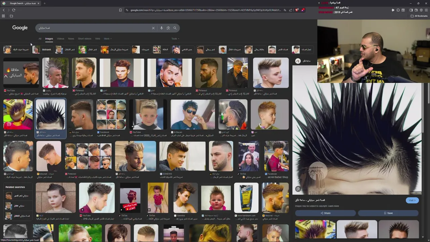
Task: Start voice search with the microphone icon
Action: [x=161, y=28]
